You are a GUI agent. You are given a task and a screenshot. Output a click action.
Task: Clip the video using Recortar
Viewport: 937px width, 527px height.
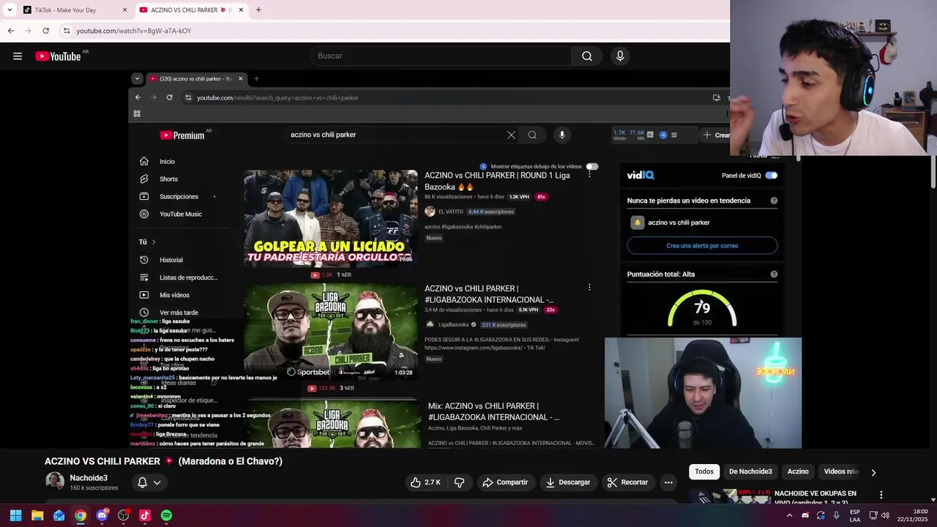point(628,482)
